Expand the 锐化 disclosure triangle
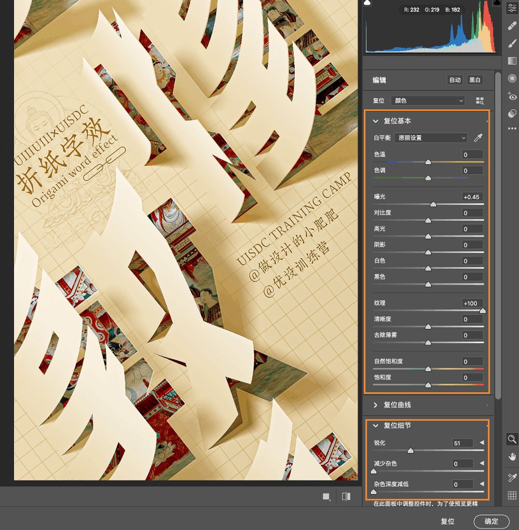The height and width of the screenshot is (530, 519). 482,442
